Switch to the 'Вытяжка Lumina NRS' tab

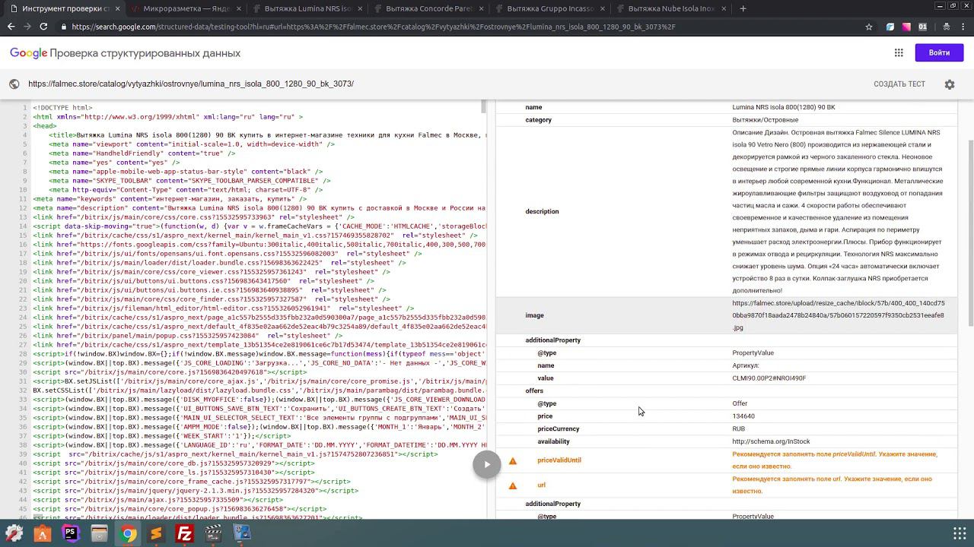pyautogui.click(x=309, y=8)
